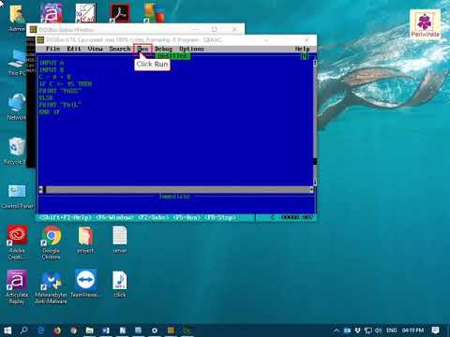Click the C = A + B code line
This screenshot has width=450, height=337.
pyautogui.click(x=55, y=77)
